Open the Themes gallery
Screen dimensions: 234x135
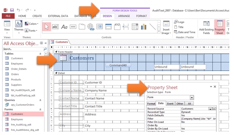[19, 27]
